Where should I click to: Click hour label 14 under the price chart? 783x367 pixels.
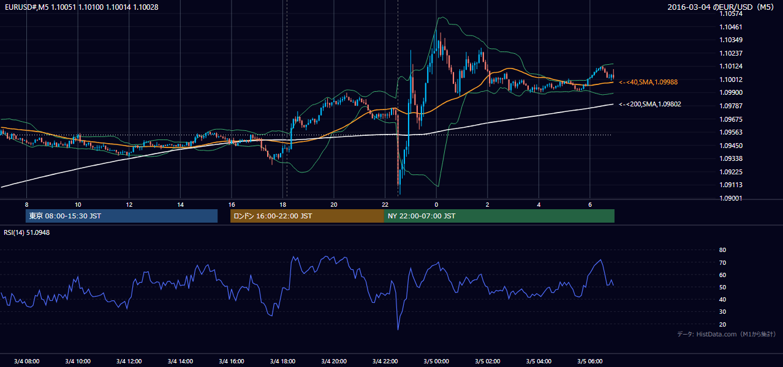click(180, 204)
